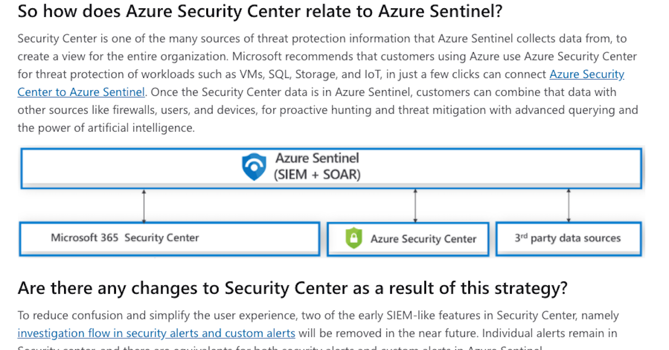Click the arrow connecting Sentinel to Microsoft 365
The height and width of the screenshot is (350, 669).
point(144,206)
